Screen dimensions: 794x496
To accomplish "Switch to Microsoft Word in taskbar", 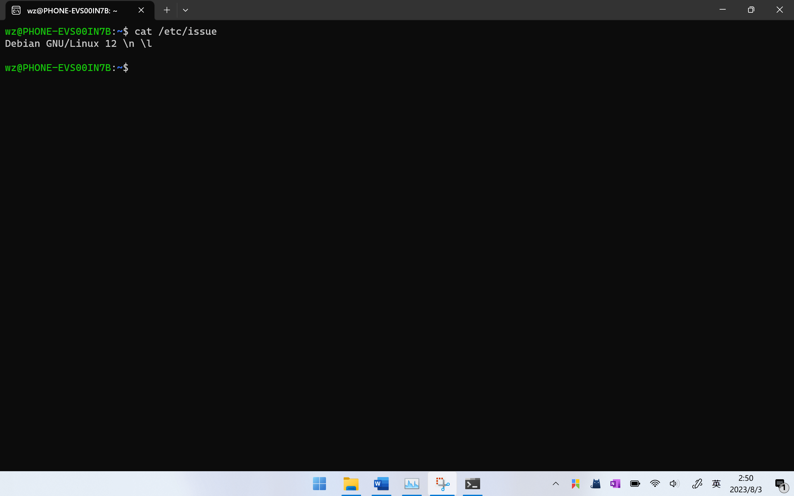I will click(x=381, y=484).
